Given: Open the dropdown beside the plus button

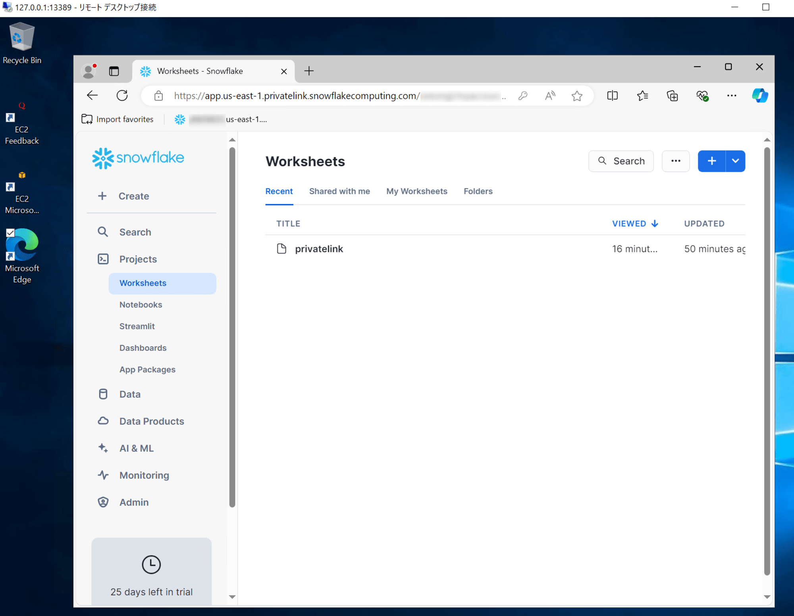Looking at the screenshot, I should click(x=736, y=161).
